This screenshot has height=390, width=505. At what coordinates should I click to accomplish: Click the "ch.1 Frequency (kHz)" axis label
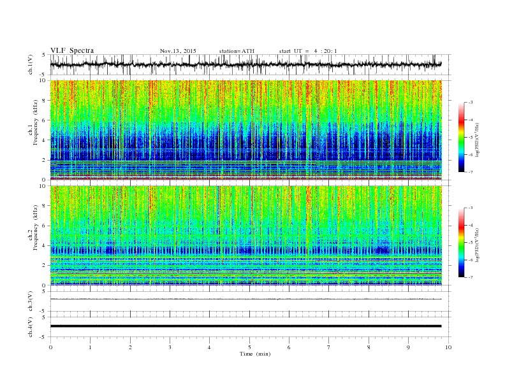[33, 122]
